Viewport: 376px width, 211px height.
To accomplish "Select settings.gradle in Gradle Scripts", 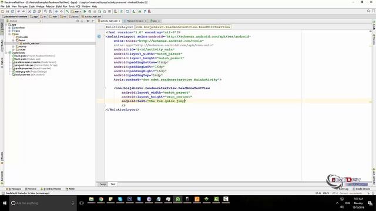I will pos(29,72).
